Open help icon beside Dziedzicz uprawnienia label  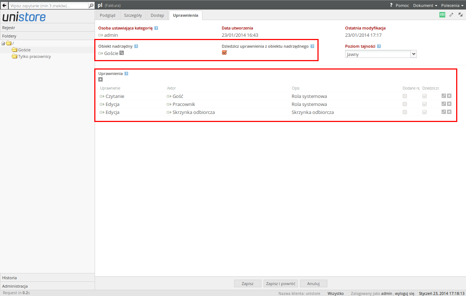[312, 46]
